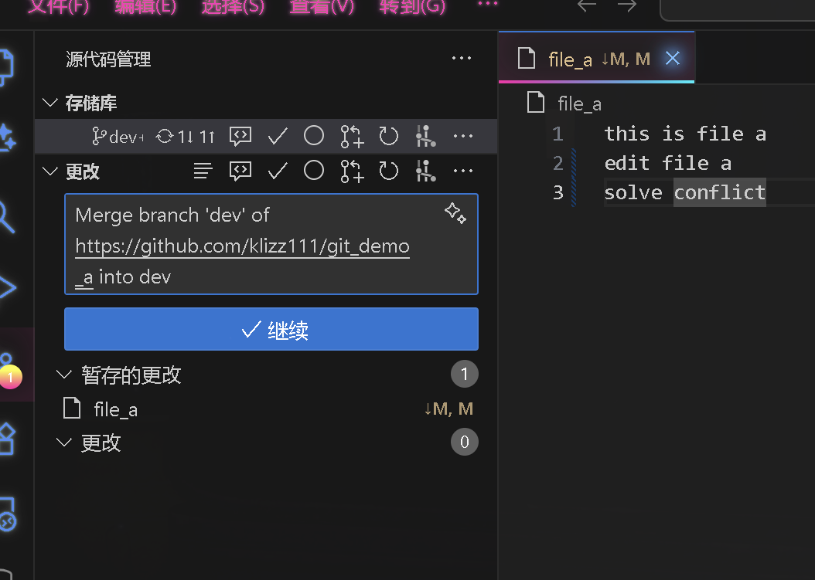Collapse the 暂存的更改 section
The image size is (815, 580).
coord(64,374)
